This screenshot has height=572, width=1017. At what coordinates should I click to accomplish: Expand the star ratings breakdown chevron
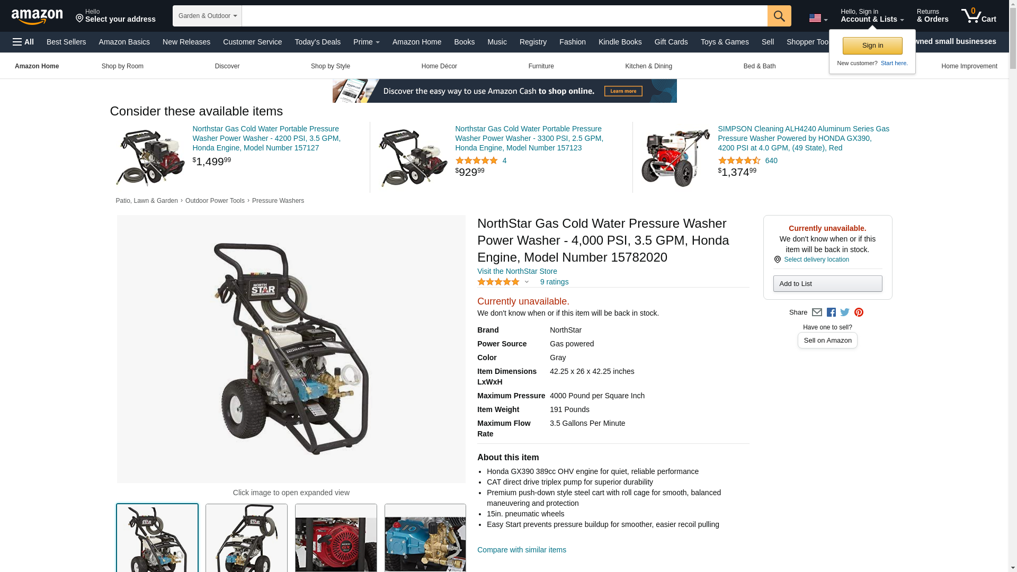click(527, 282)
